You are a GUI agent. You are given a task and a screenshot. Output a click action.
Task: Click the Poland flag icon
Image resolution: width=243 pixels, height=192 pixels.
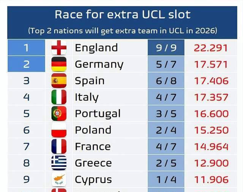point(59,130)
